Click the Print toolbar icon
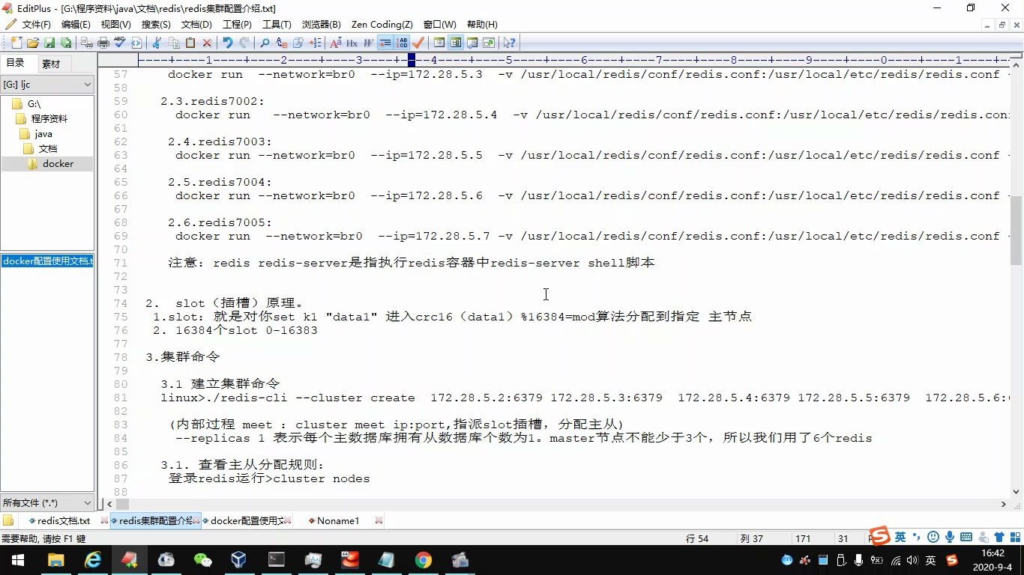1024x575 pixels. coord(103,43)
